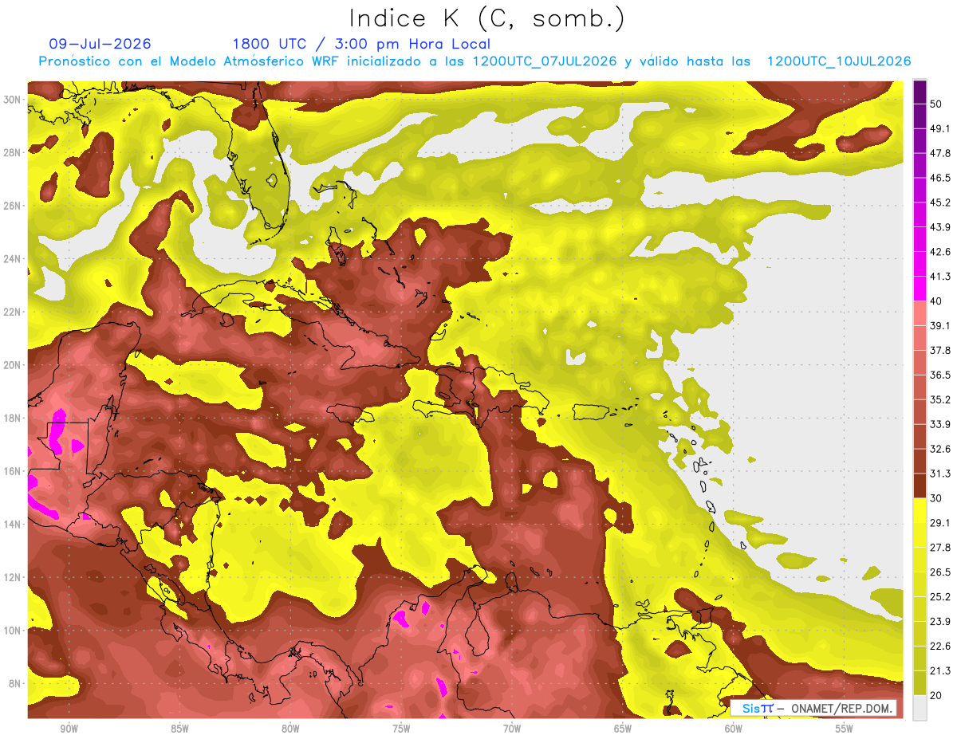Viewport: 957px width, 739px height.
Task: Click the latitude label '20N'
Action: 13,365
